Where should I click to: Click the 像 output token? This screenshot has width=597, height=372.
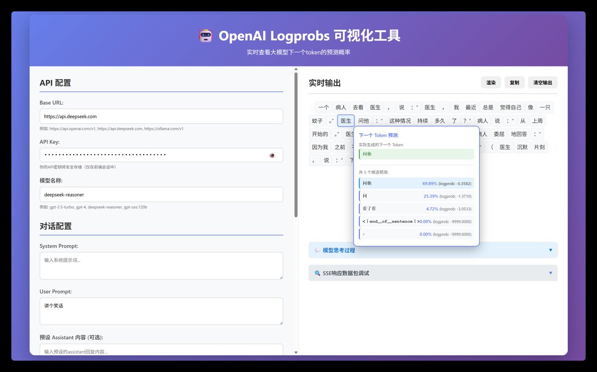(x=531, y=107)
